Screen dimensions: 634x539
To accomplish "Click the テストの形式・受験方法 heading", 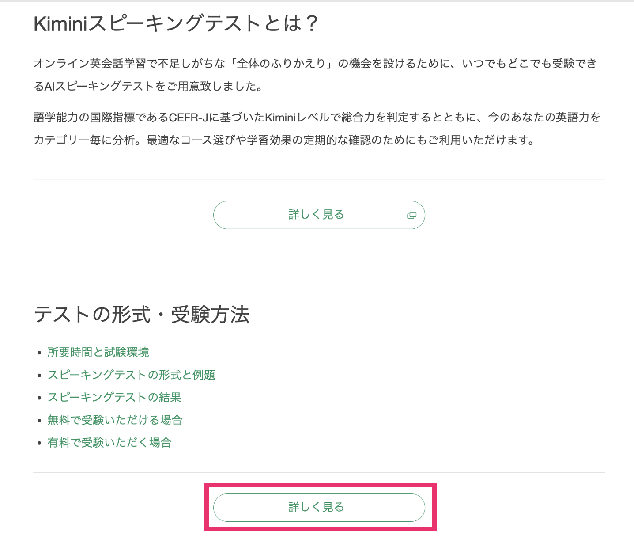I will click(142, 315).
